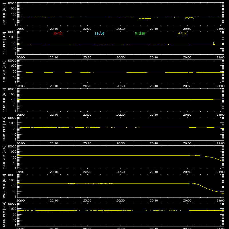Click the 20:40 time label under 245 MHz plot

click(x=154, y=29)
